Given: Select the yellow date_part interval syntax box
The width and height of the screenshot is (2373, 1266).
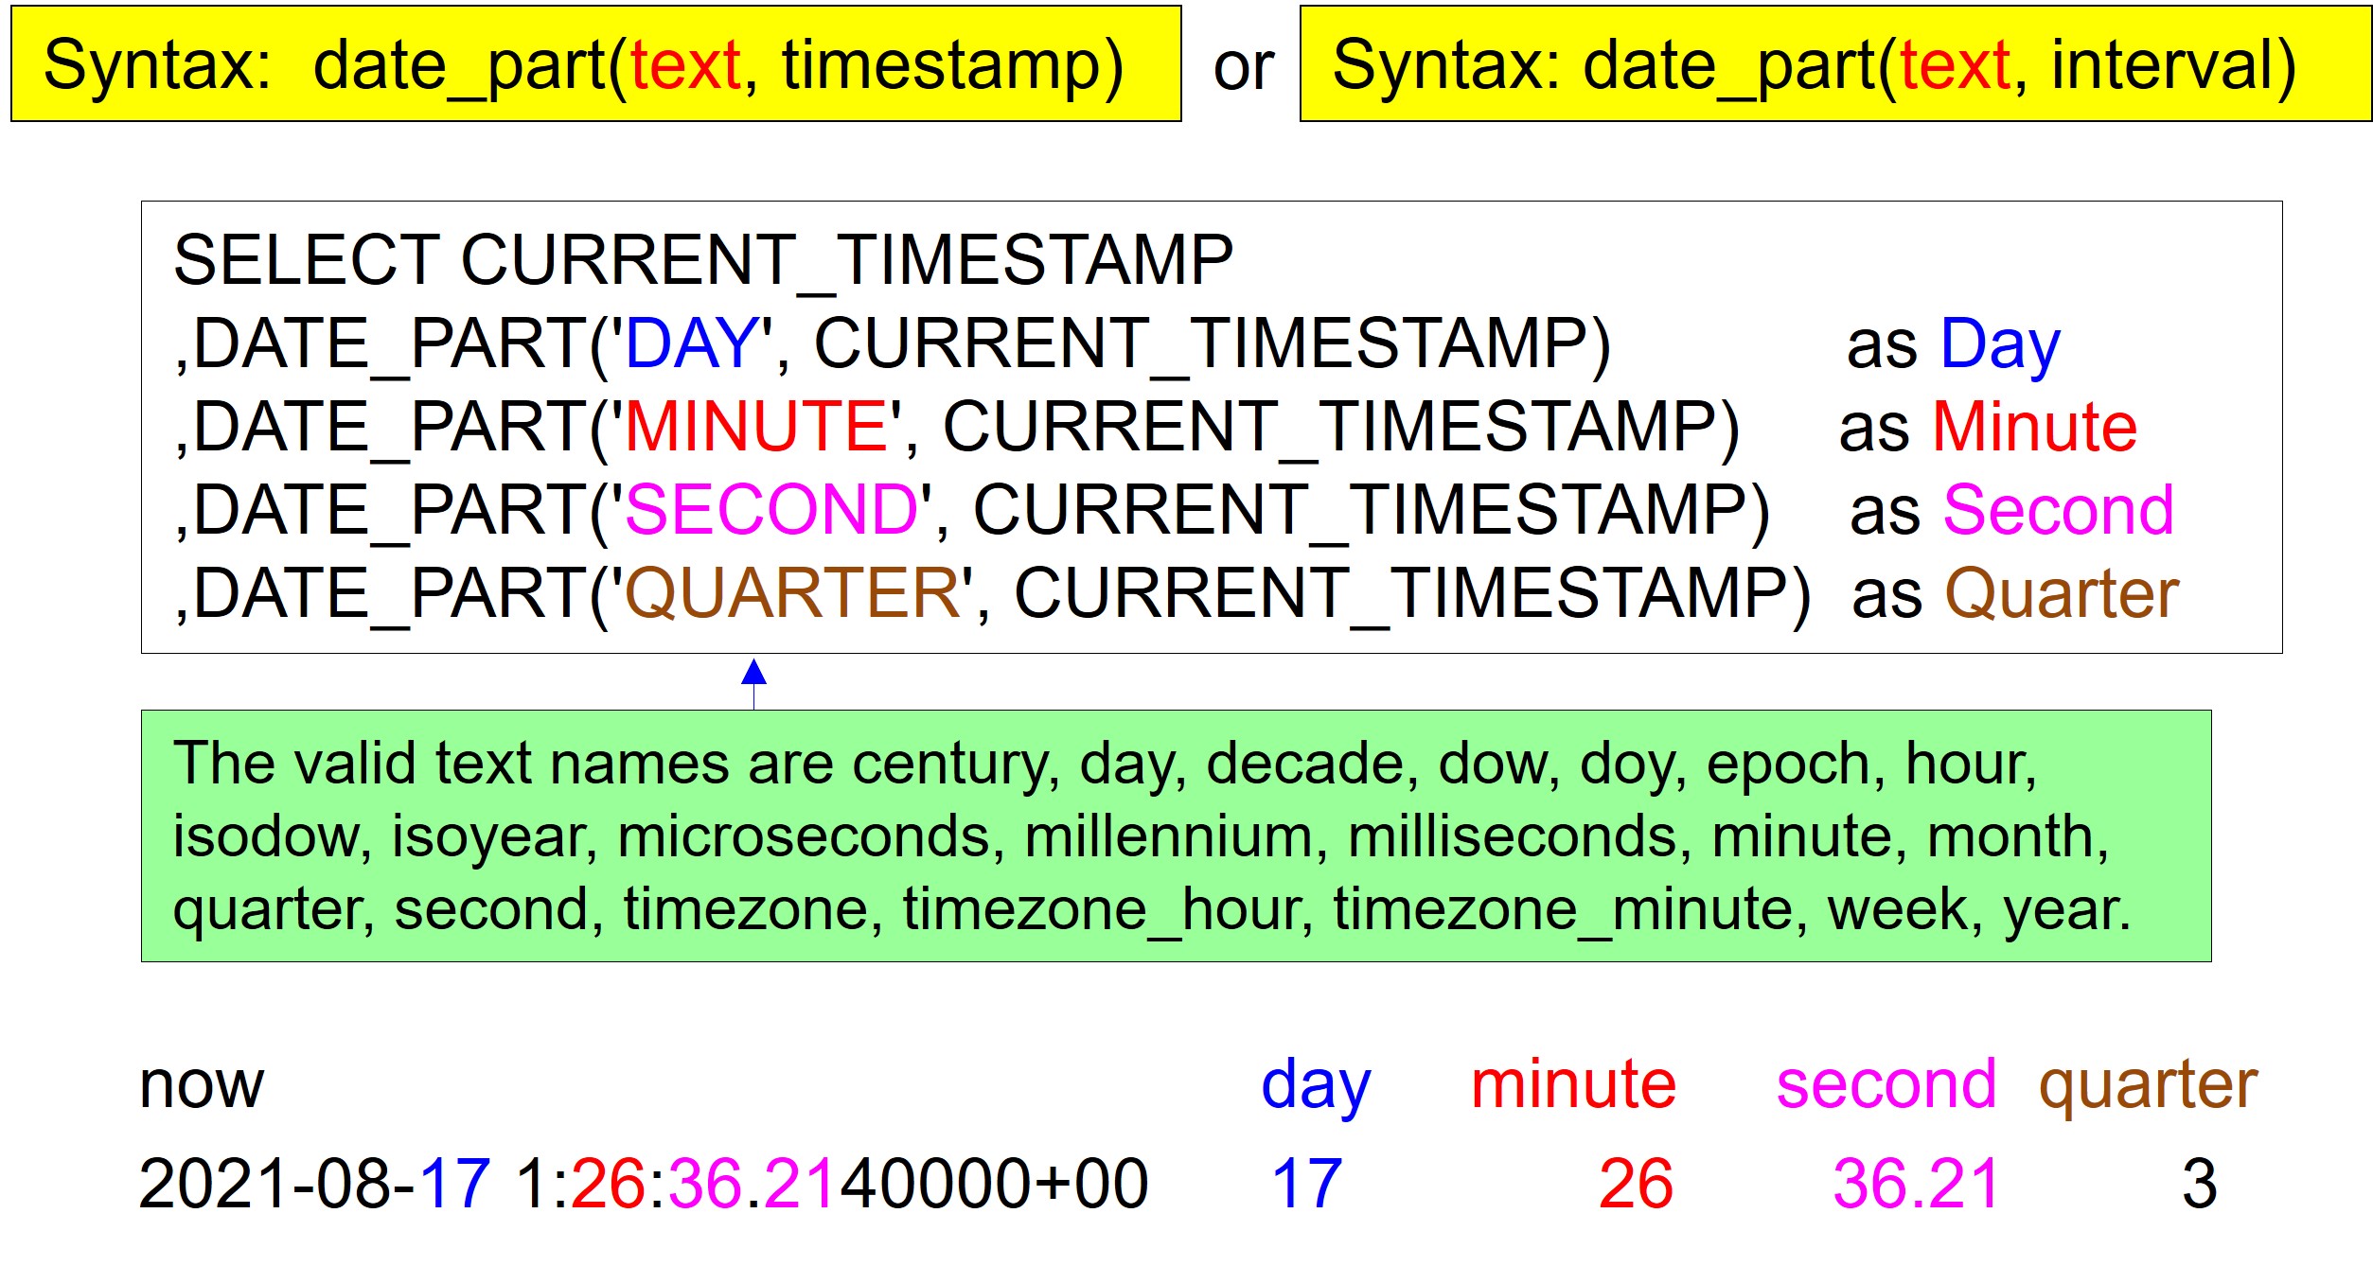Looking at the screenshot, I should click(x=1835, y=63).
